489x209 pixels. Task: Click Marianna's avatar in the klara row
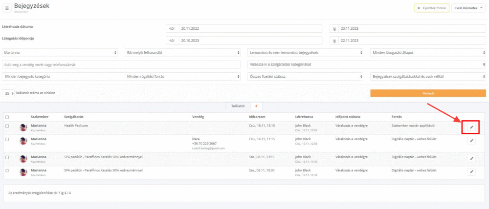(x=23, y=141)
